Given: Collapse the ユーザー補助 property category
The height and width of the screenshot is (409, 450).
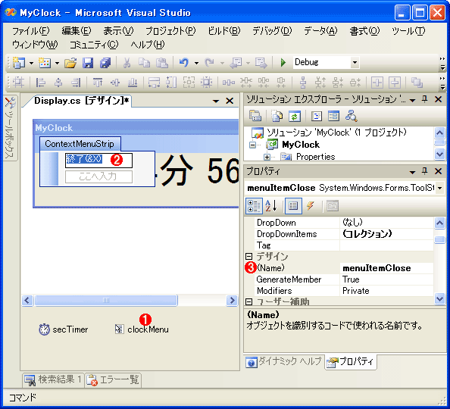Looking at the screenshot, I should [248, 301].
